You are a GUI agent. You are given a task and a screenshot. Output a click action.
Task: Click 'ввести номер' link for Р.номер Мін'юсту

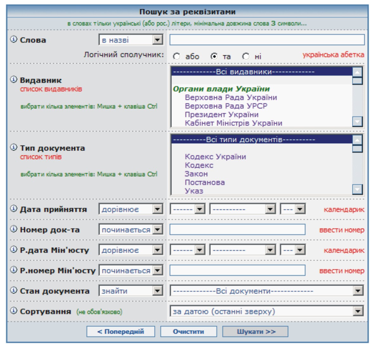(x=342, y=271)
